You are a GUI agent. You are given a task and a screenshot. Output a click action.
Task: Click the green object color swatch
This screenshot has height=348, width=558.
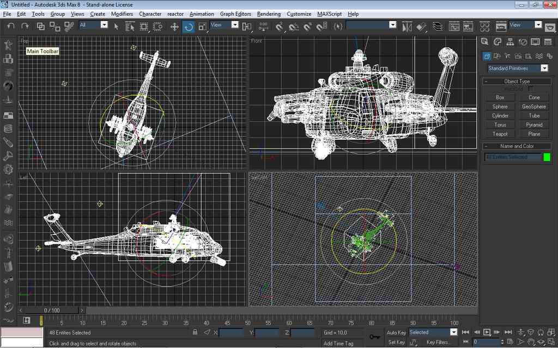pyautogui.click(x=547, y=157)
